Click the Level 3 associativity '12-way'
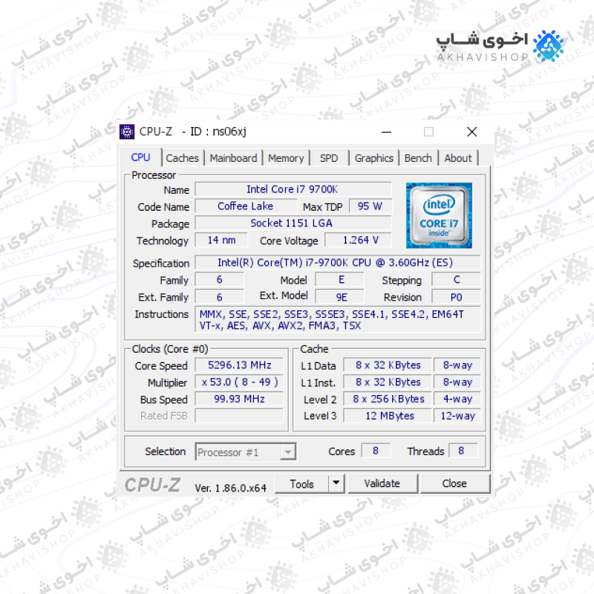 (457, 416)
